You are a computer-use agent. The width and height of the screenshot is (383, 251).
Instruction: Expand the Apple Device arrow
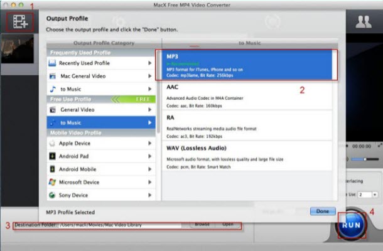click(x=149, y=143)
